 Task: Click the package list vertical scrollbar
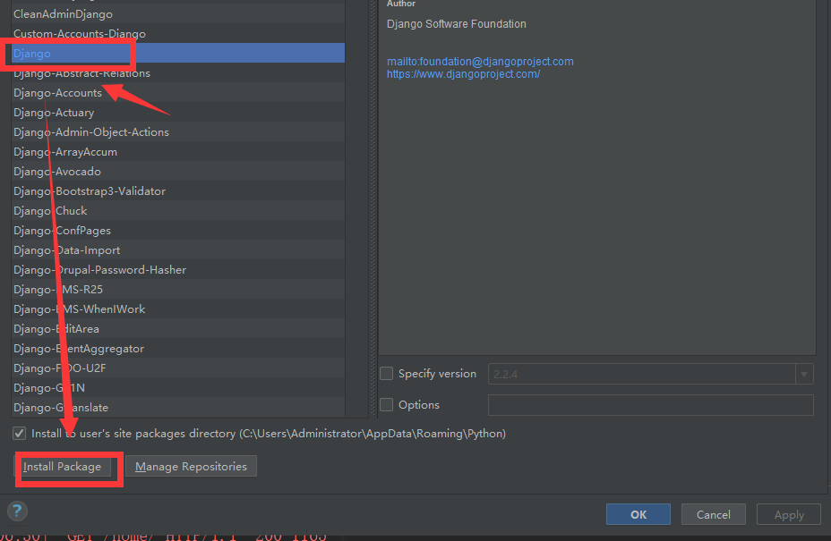point(356,208)
